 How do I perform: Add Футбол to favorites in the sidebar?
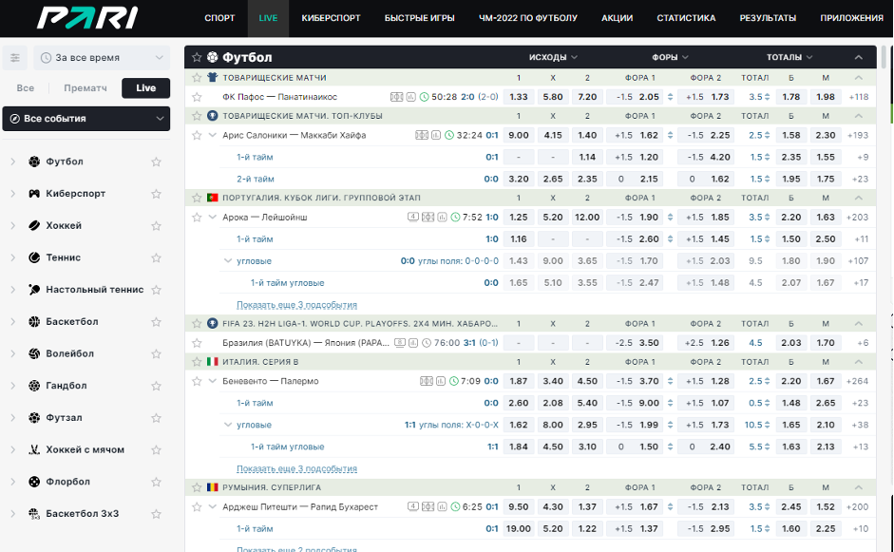tap(156, 162)
